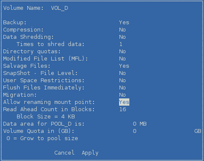Click the Cancel button

64,153
